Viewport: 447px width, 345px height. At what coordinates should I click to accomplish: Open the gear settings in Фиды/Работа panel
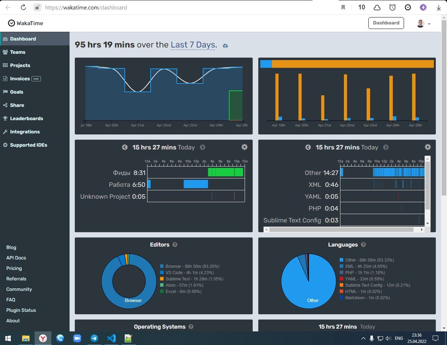244,147
